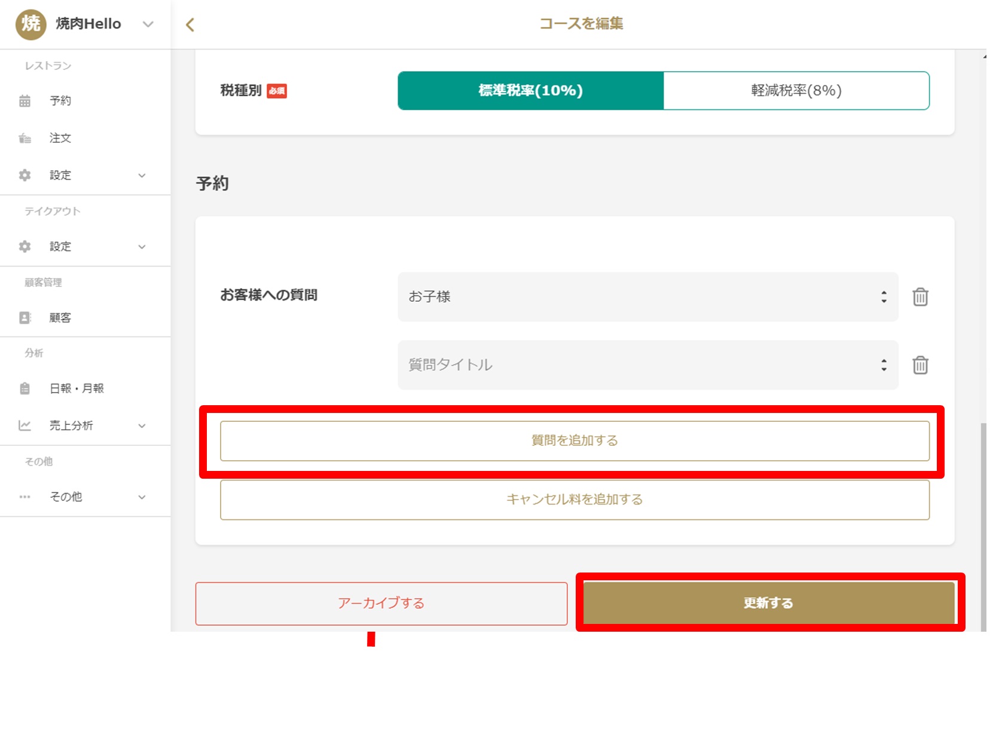Click the back arrow in the header
The height and width of the screenshot is (756, 999).
[190, 25]
